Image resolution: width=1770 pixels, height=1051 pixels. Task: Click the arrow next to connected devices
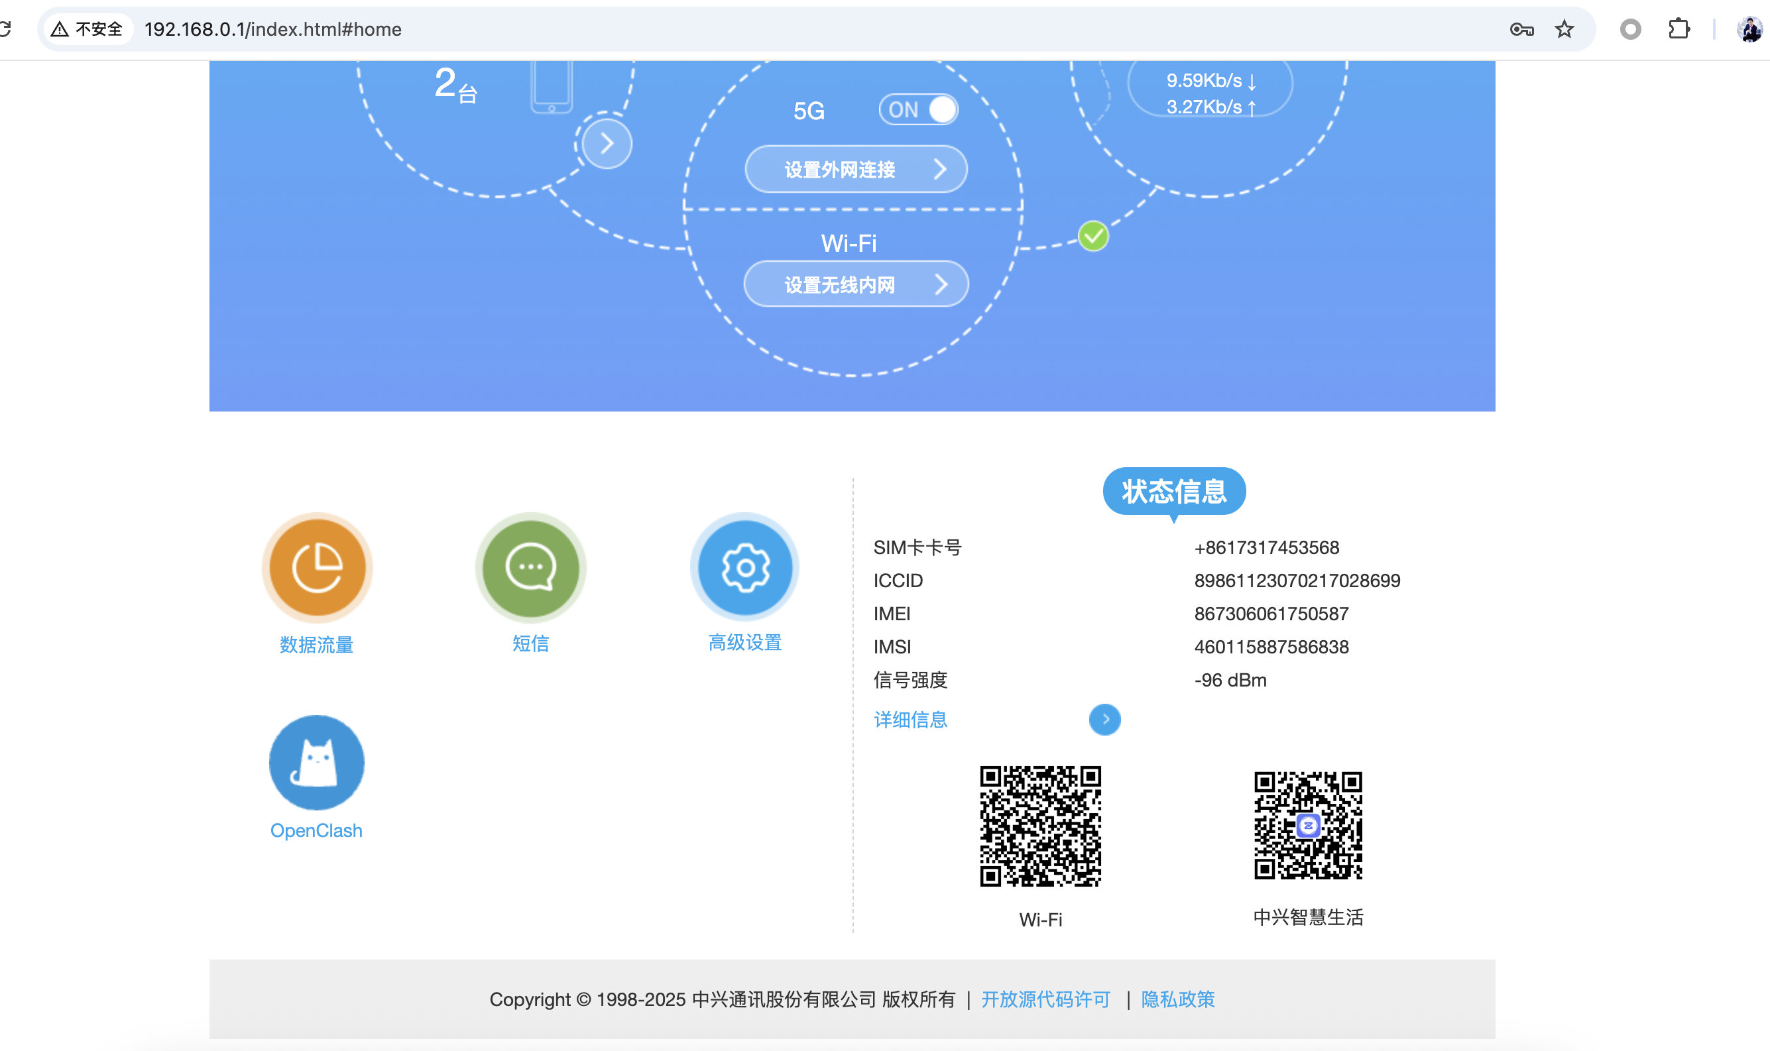(607, 144)
